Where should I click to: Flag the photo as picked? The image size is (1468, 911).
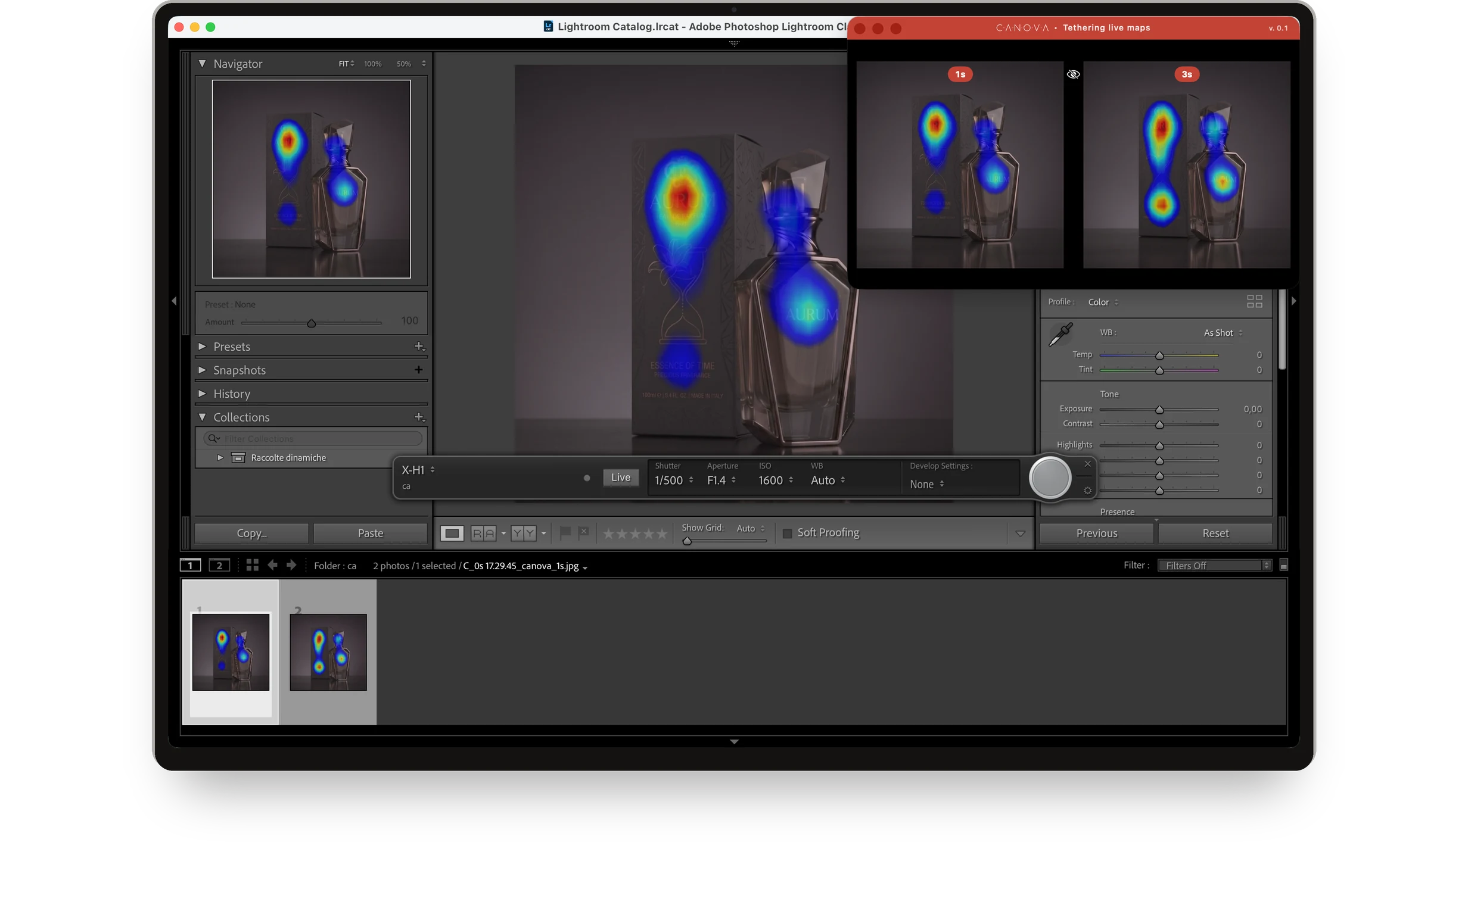click(x=565, y=533)
